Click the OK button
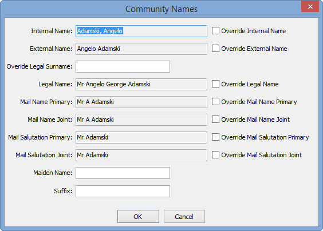The image size is (323, 231). [x=138, y=216]
